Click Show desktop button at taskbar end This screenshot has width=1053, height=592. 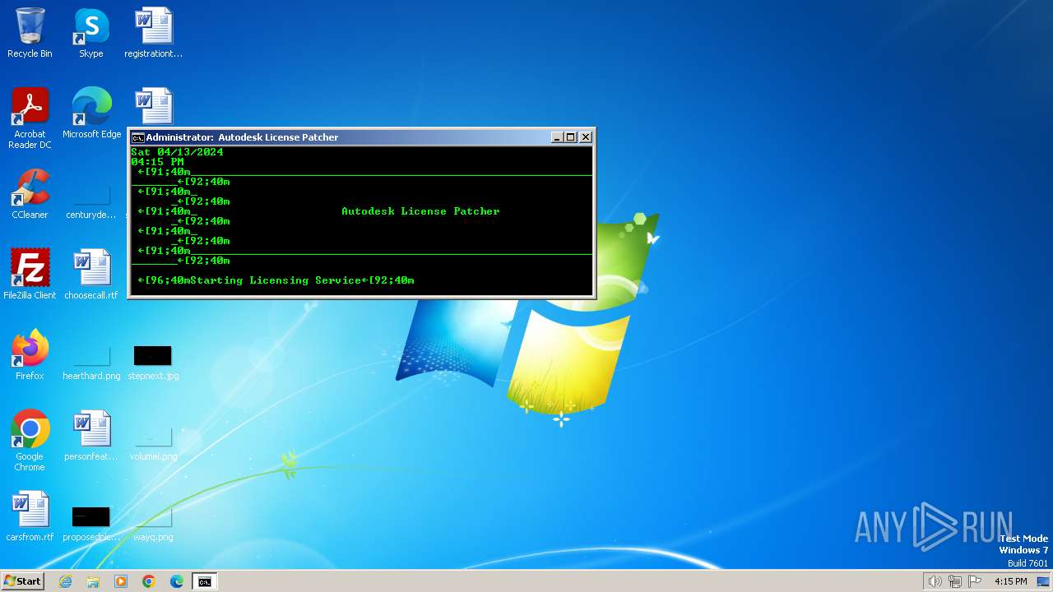click(1044, 581)
